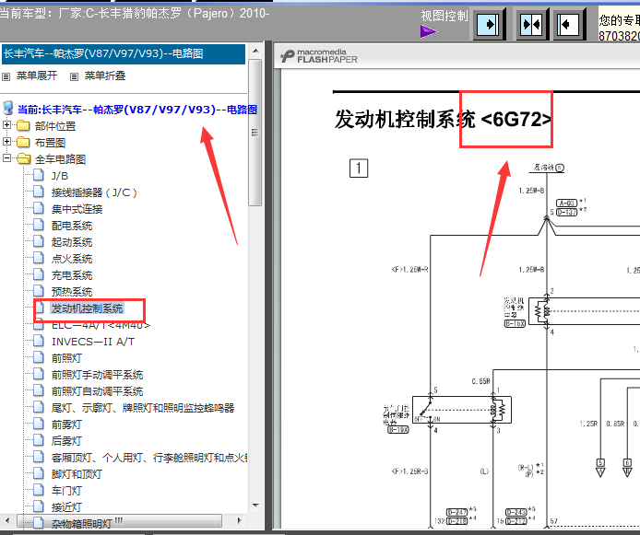The width and height of the screenshot is (640, 535).
Task: Click the document icon next to 前照灯
Action: pyautogui.click(x=39, y=357)
